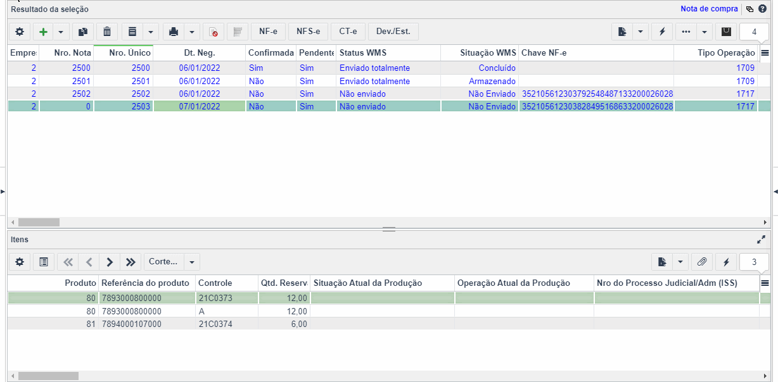Go to the next item record

(x=110, y=262)
